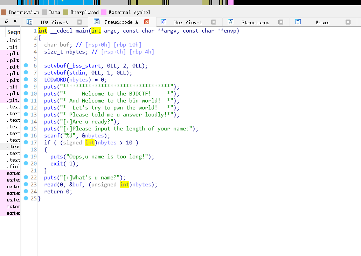Click the Segments column header
Image resolution: width=361 pixels, height=256 pixels.
(13, 32)
